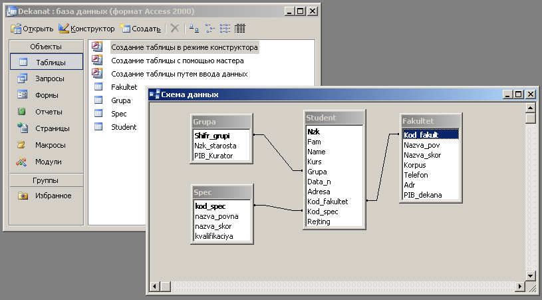This screenshot has height=300, width=542.
Task: Select Отчеты in Objects pane
Action: pos(47,112)
